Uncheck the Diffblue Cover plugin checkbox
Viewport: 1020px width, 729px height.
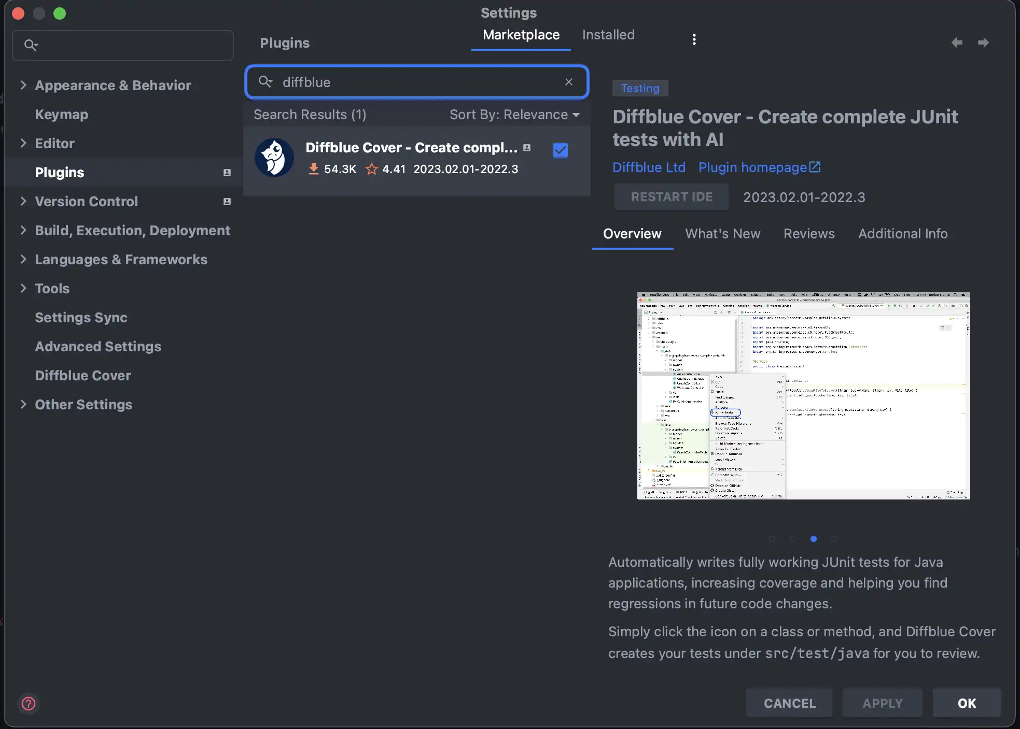561,150
